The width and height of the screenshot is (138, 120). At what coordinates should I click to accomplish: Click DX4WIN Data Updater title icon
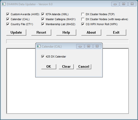click(3, 4)
